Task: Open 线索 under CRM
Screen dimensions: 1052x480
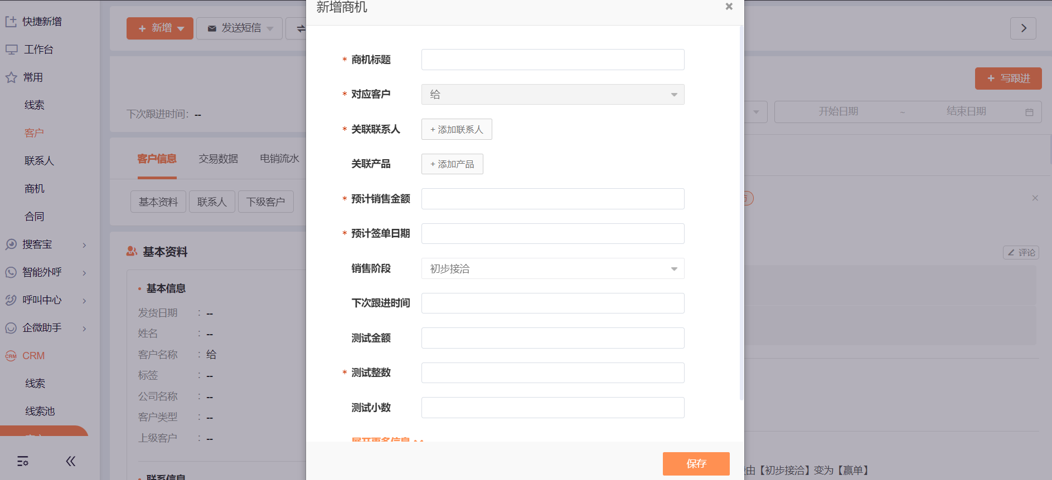Action: (35, 384)
